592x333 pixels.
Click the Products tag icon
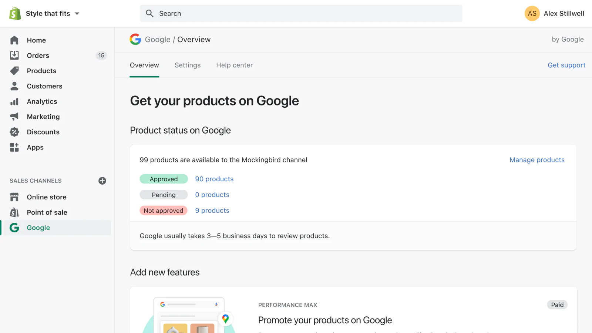14,71
